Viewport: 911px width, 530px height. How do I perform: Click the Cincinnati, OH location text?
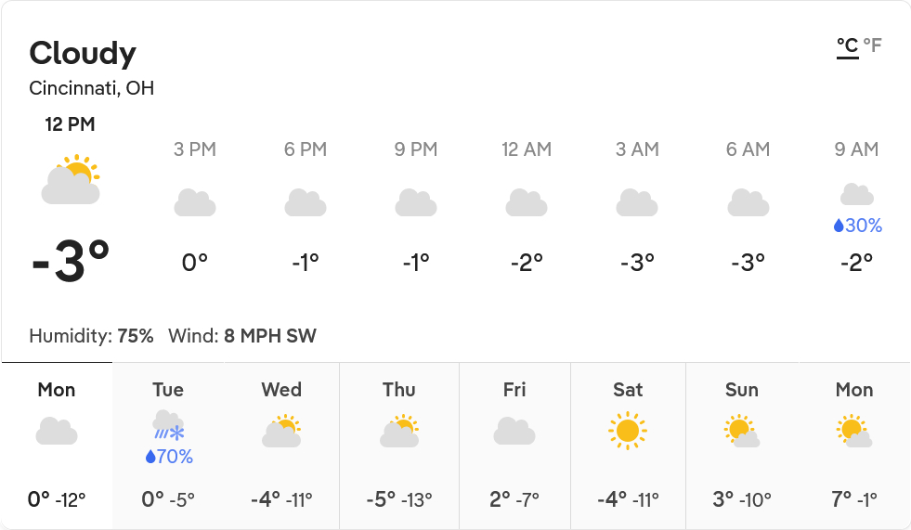[x=92, y=89]
